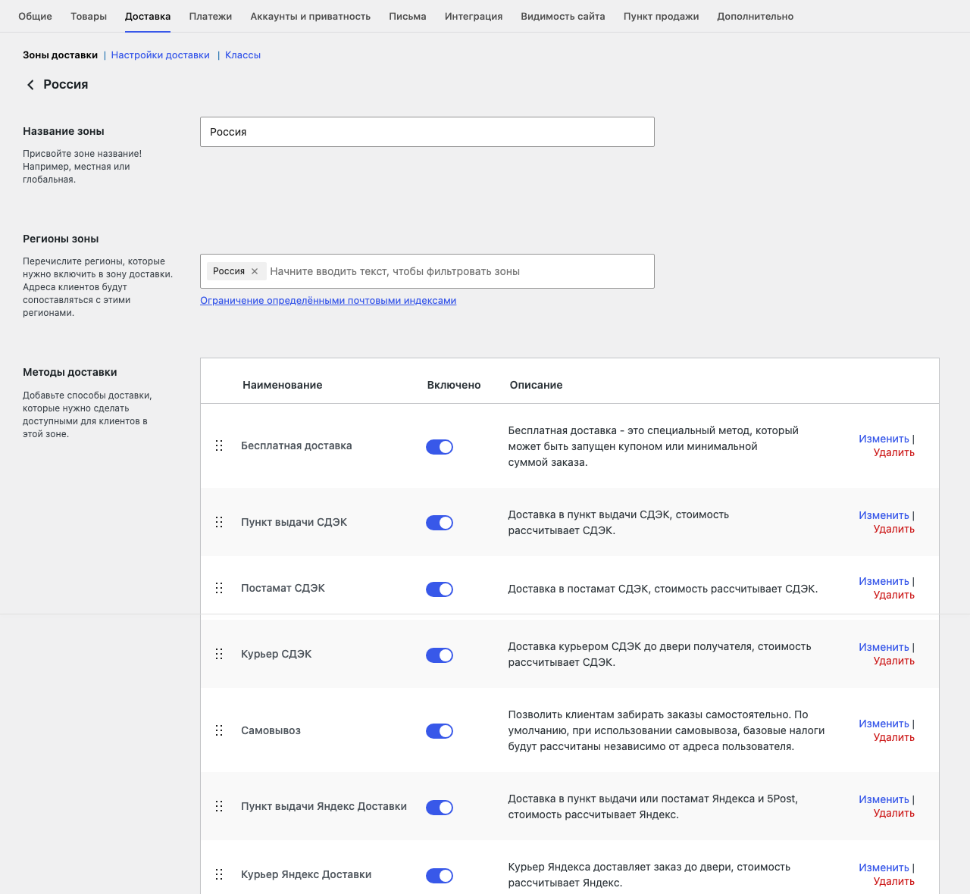
Task: Grab drag handle for Самовывоз
Action: pyautogui.click(x=219, y=730)
